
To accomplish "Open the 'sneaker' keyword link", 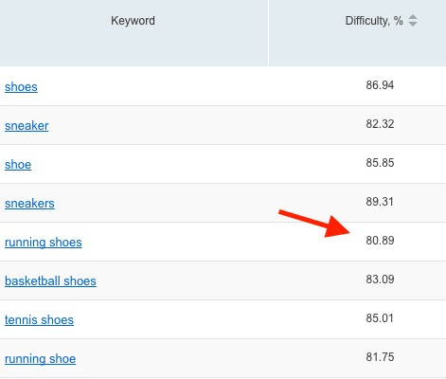I will click(27, 126).
